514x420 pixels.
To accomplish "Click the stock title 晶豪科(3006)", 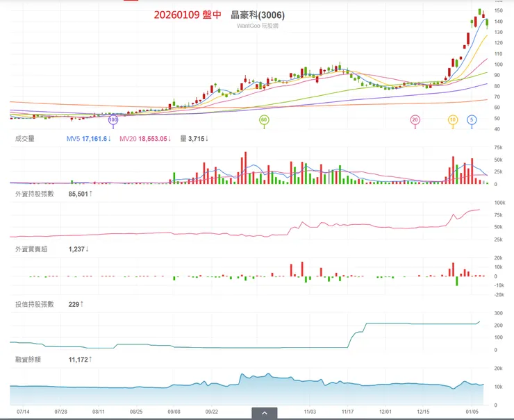I will 258,15.
